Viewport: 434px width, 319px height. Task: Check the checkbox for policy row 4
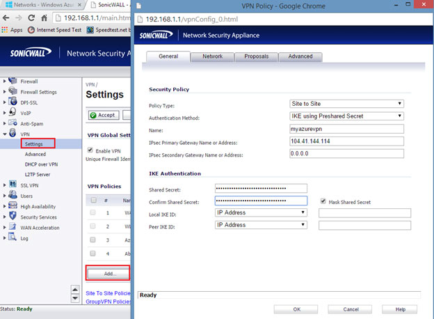pyautogui.click(x=93, y=254)
